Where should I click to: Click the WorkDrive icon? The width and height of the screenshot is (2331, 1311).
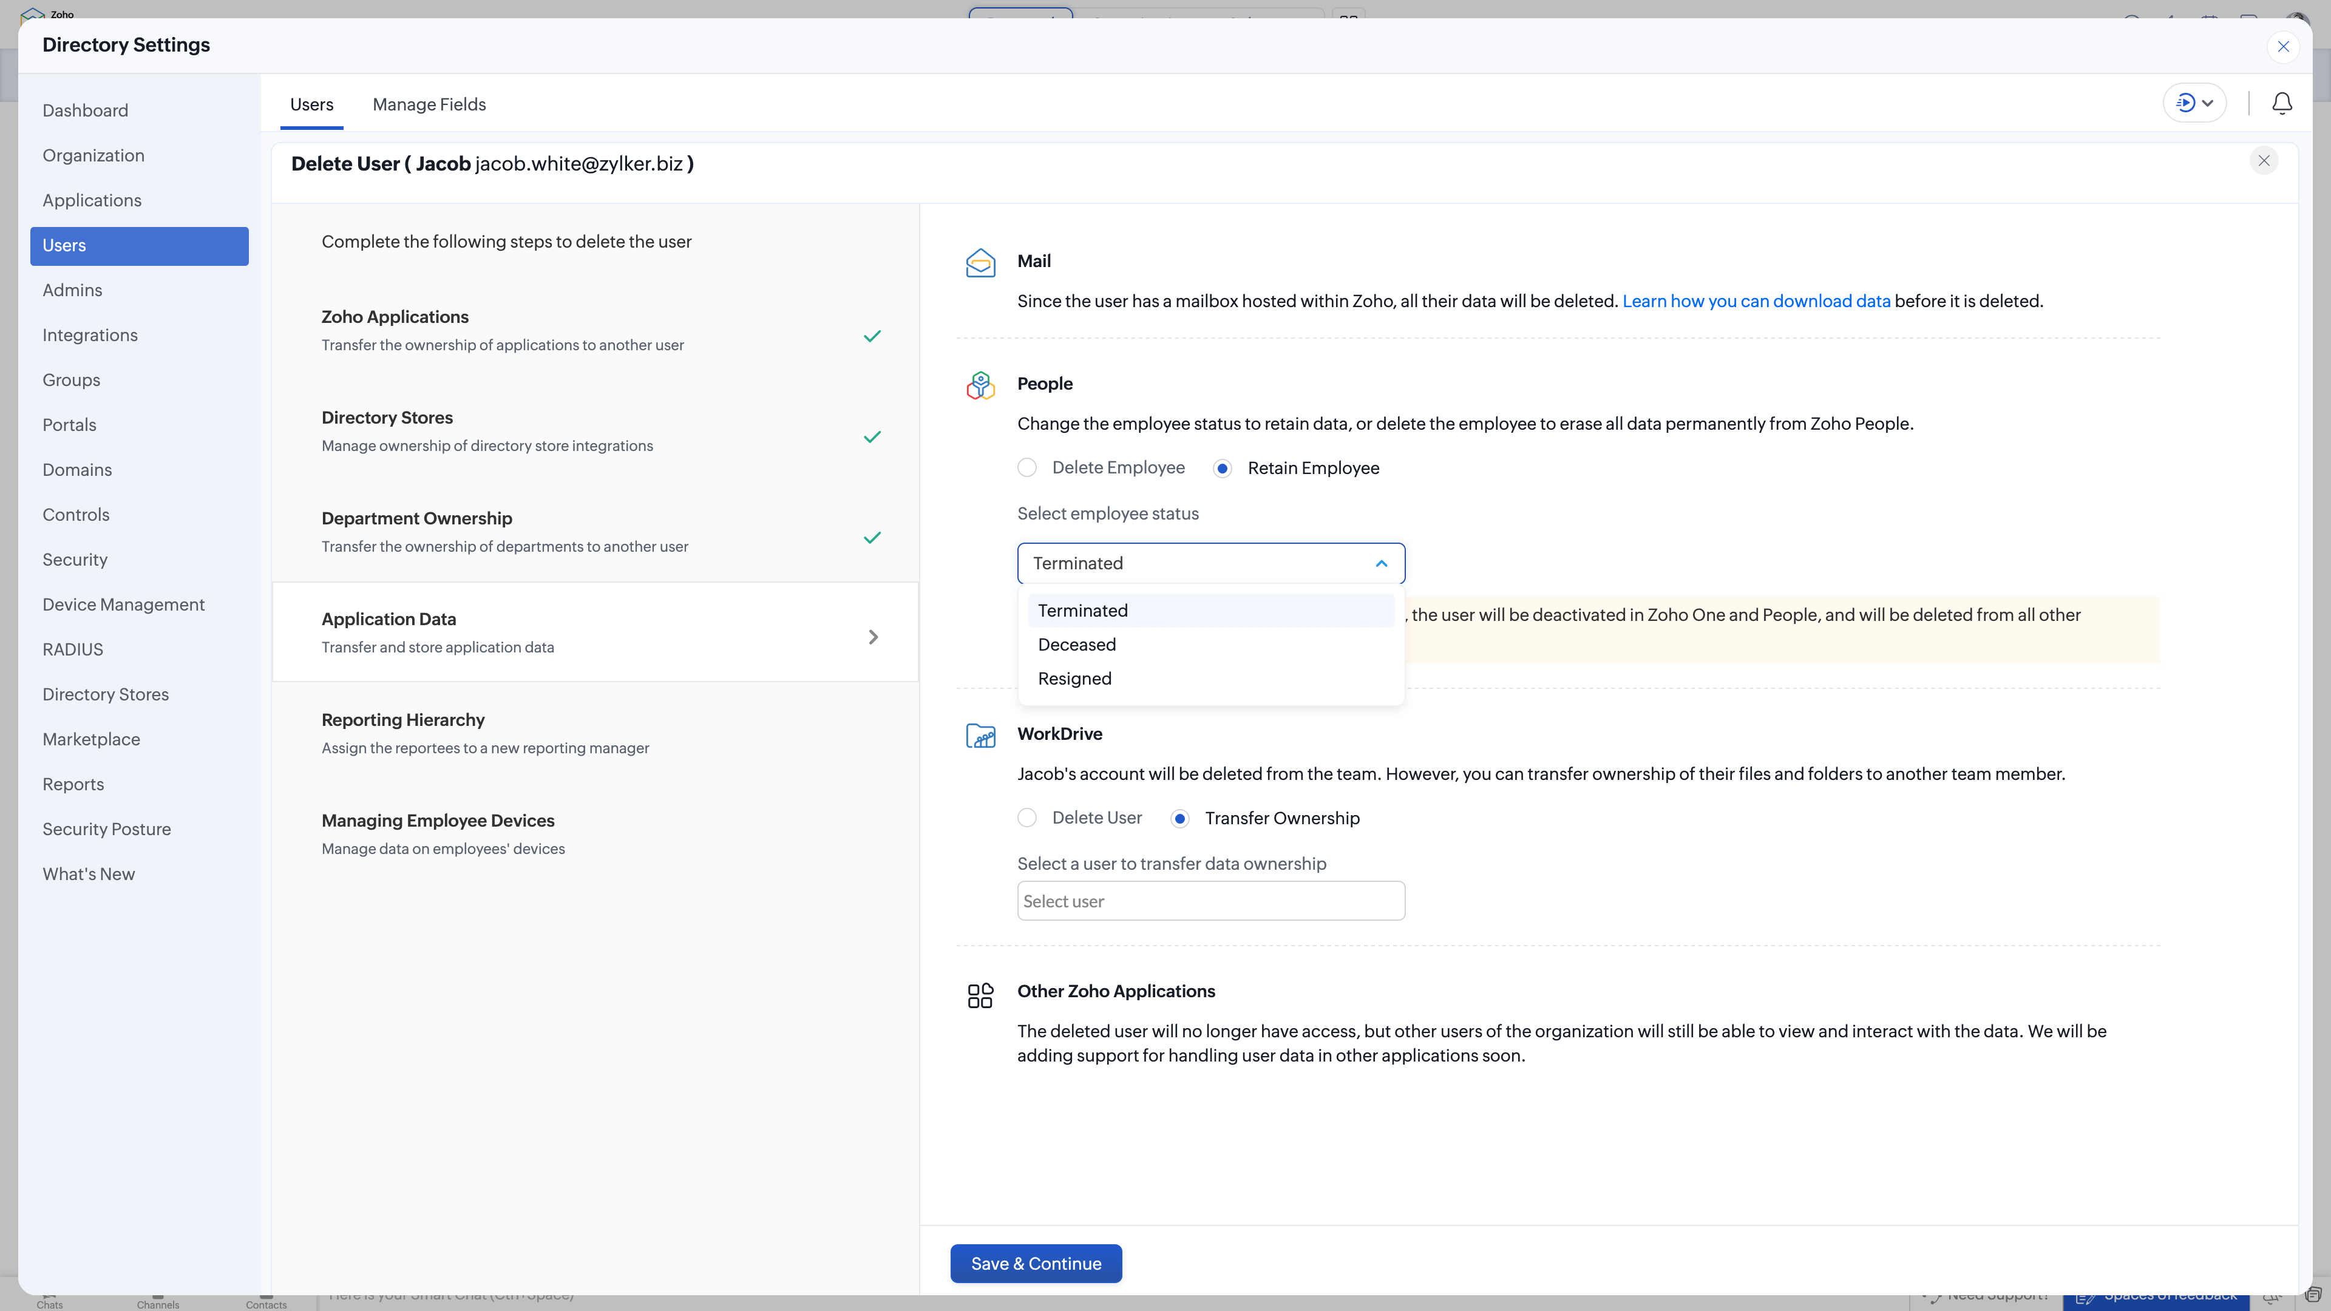point(980,736)
